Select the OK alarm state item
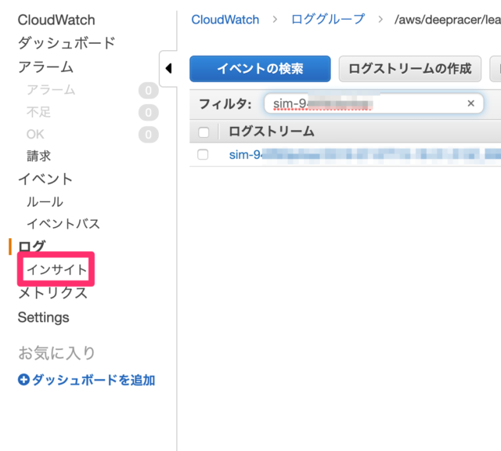Image resolution: width=501 pixels, height=451 pixels. 35,134
